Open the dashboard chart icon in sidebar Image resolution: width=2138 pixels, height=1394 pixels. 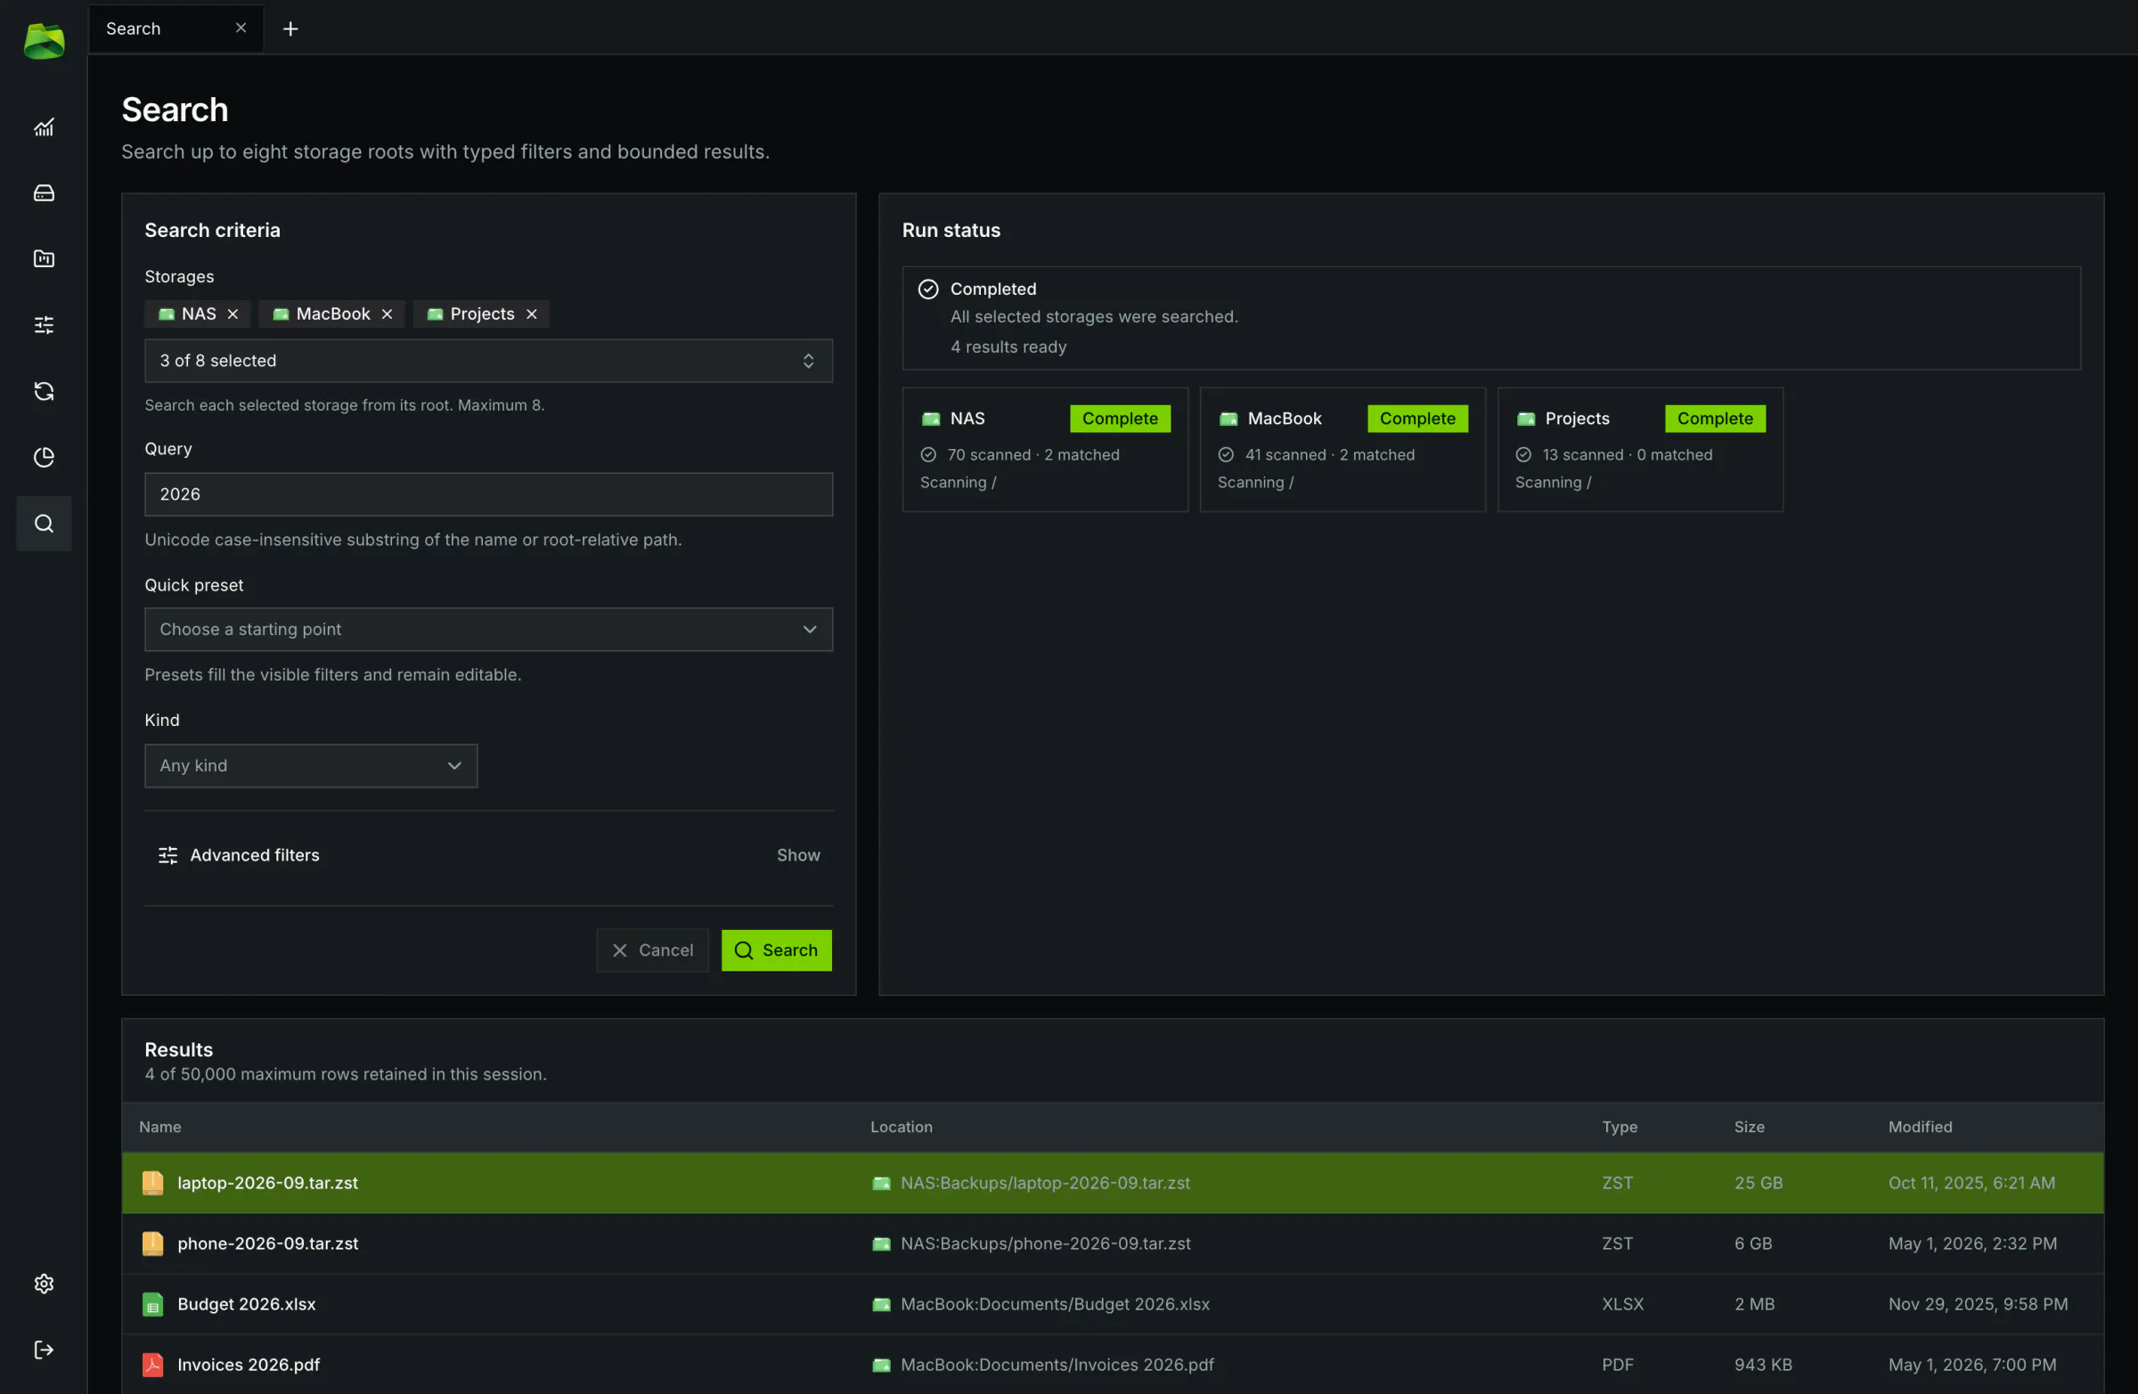pos(43,126)
